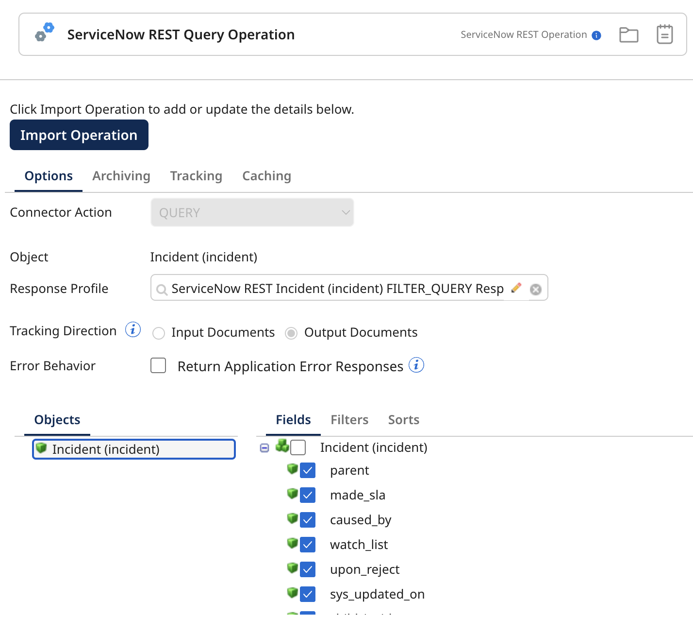The image size is (693, 618).
Task: Enable the Return Application Error Responses checkbox
Action: [x=158, y=365]
